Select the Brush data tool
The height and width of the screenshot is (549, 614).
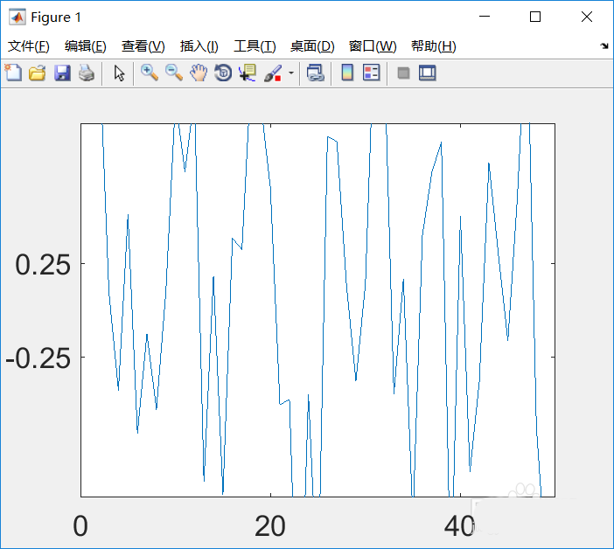(x=272, y=73)
